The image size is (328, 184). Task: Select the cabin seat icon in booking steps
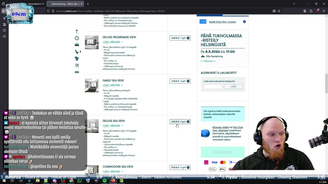click(77, 52)
